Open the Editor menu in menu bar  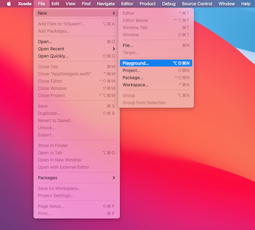(x=127, y=4)
